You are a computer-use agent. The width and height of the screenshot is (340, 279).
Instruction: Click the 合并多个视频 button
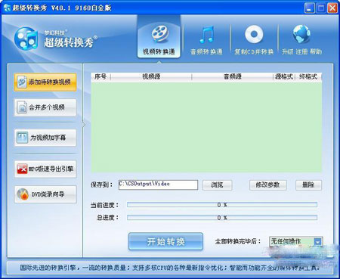tap(45, 107)
